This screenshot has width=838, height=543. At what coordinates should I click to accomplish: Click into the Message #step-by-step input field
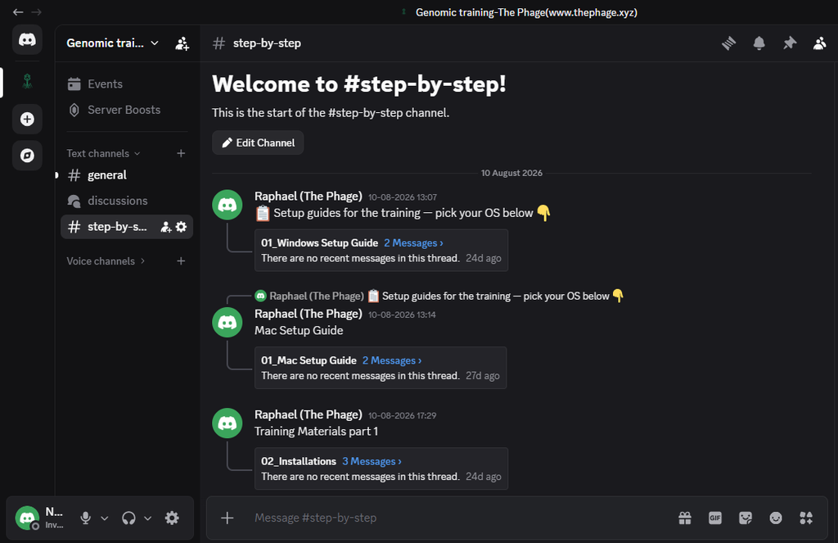[x=460, y=518]
